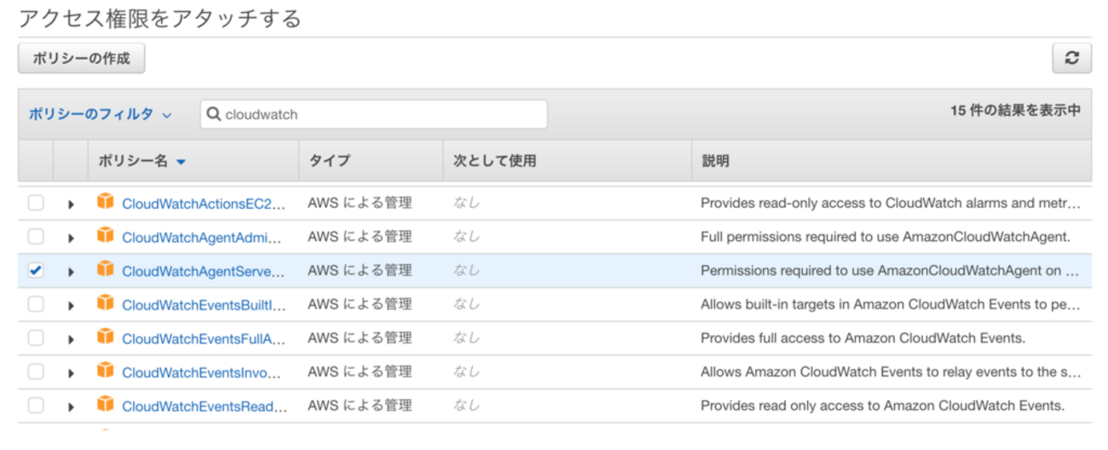Click the policy icon beside CloudWatchAgentServer
Image resolution: width=1108 pixels, height=450 pixels.
pos(106,269)
